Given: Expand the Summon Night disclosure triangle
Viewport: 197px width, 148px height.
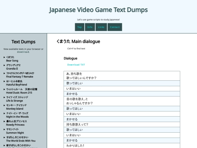Looking at the screenshot, I should coord(4,129).
